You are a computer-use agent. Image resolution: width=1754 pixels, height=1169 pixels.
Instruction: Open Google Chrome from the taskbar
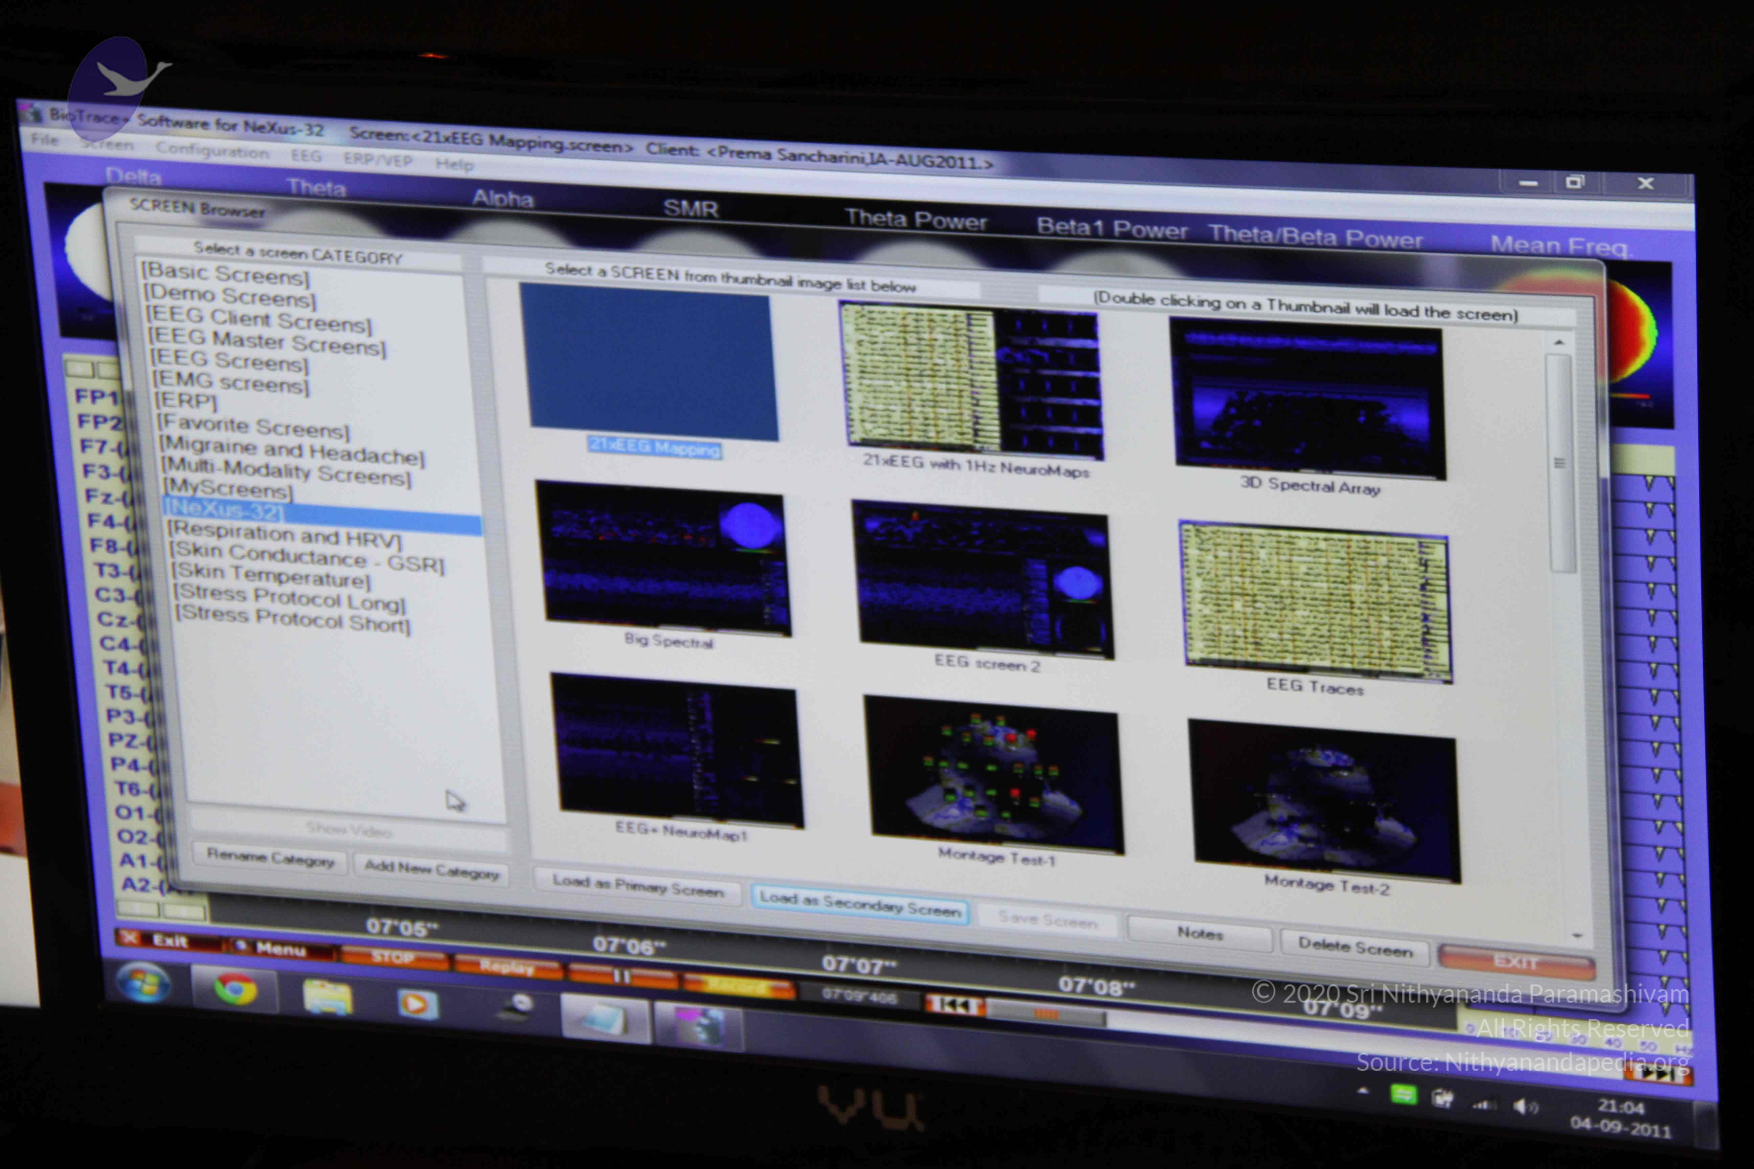(235, 989)
